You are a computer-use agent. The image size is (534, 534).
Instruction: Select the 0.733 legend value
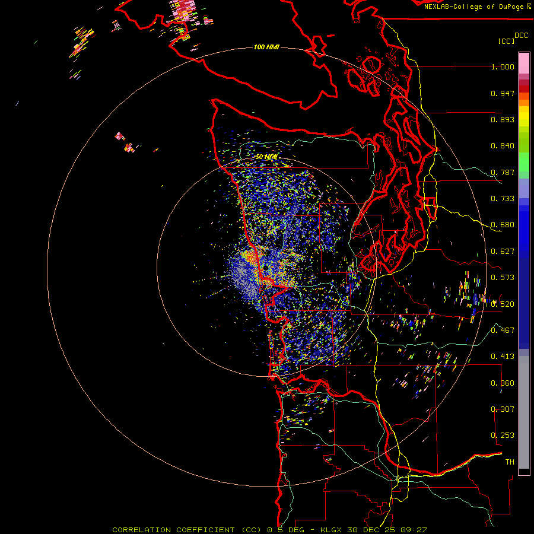503,199
